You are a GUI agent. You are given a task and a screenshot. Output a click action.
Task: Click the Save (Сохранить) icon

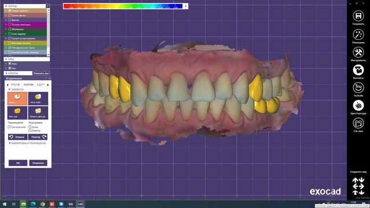358,16
